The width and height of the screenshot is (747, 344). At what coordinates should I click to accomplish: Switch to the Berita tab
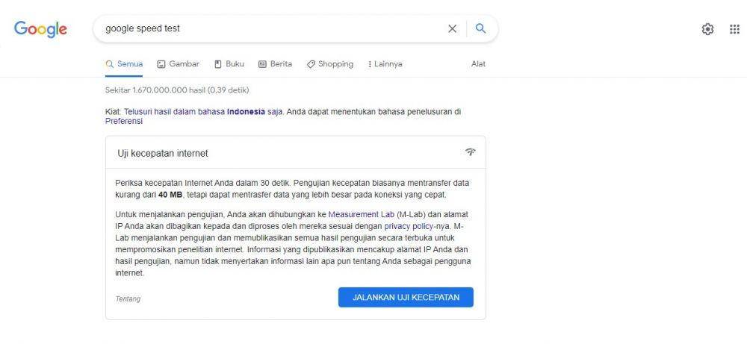[276, 63]
